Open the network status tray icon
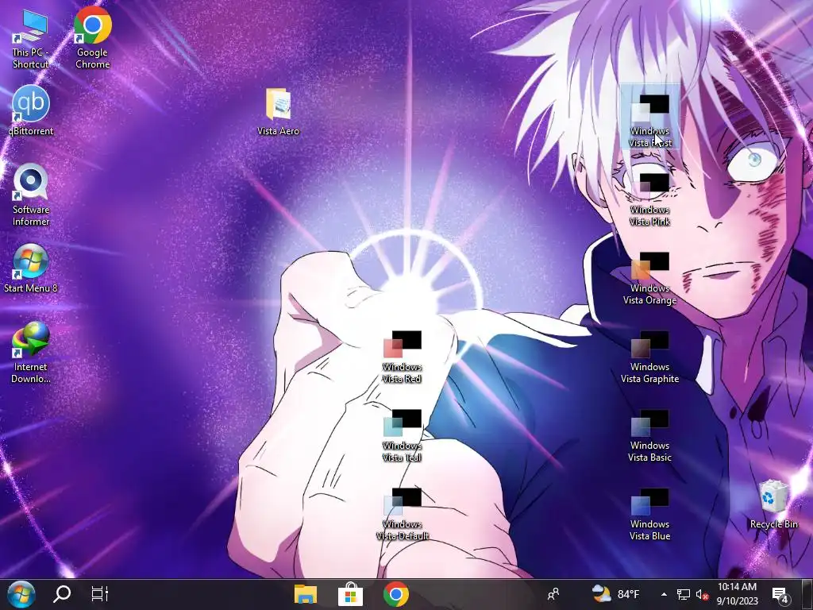813x610 pixels. pyautogui.click(x=684, y=594)
